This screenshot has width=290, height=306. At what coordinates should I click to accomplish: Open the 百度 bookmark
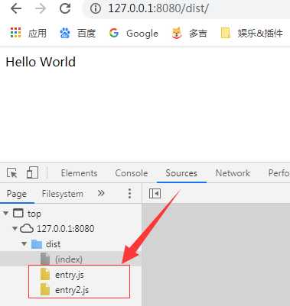coord(77,33)
